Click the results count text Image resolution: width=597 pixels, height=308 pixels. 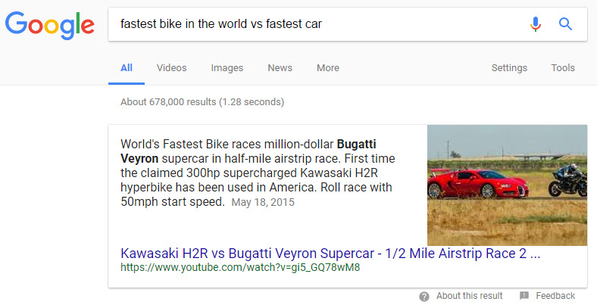202,102
